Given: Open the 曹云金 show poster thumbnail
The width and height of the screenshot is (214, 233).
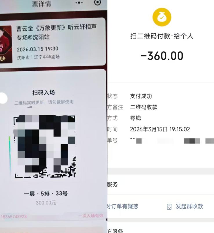Looking at the screenshot, I should pos(6,44).
